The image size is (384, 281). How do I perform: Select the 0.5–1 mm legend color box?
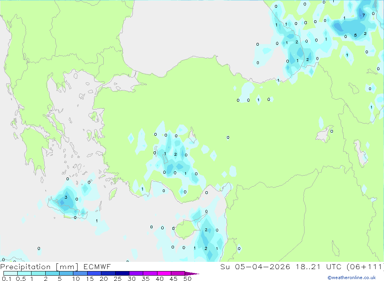[x=25, y=273]
